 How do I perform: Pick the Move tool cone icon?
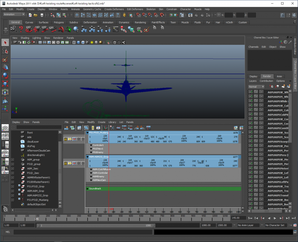coord(5,67)
